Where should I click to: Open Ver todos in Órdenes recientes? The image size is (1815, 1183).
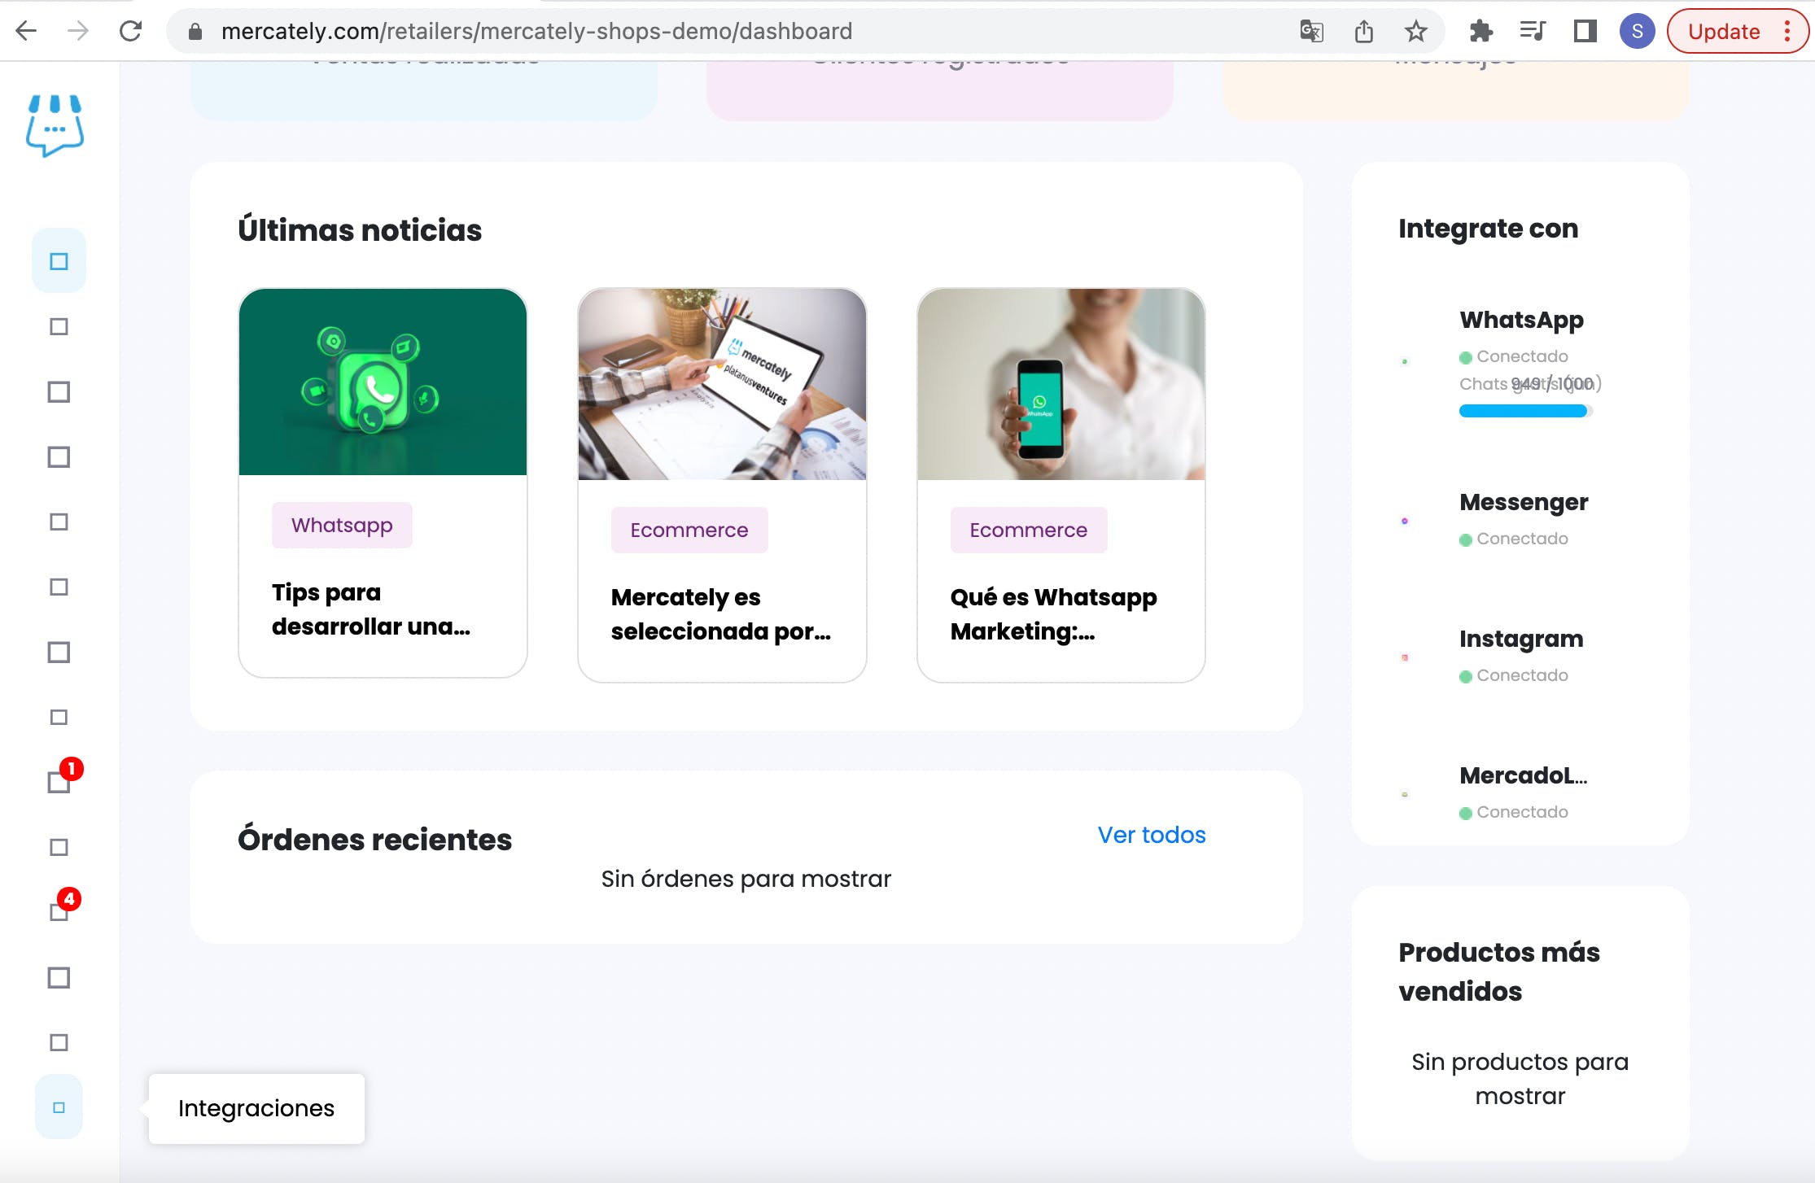click(x=1152, y=835)
